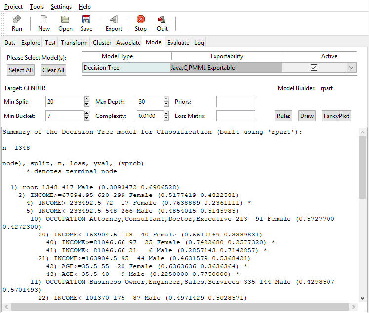The height and width of the screenshot is (313, 369).
Task: Toggle the Active checkbox for Decision Tree
Action: pyautogui.click(x=314, y=68)
